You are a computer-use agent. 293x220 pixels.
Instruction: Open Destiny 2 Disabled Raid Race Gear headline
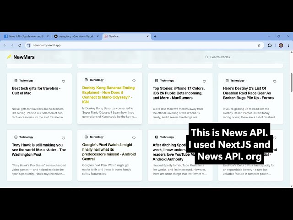pyautogui.click(x=248, y=93)
